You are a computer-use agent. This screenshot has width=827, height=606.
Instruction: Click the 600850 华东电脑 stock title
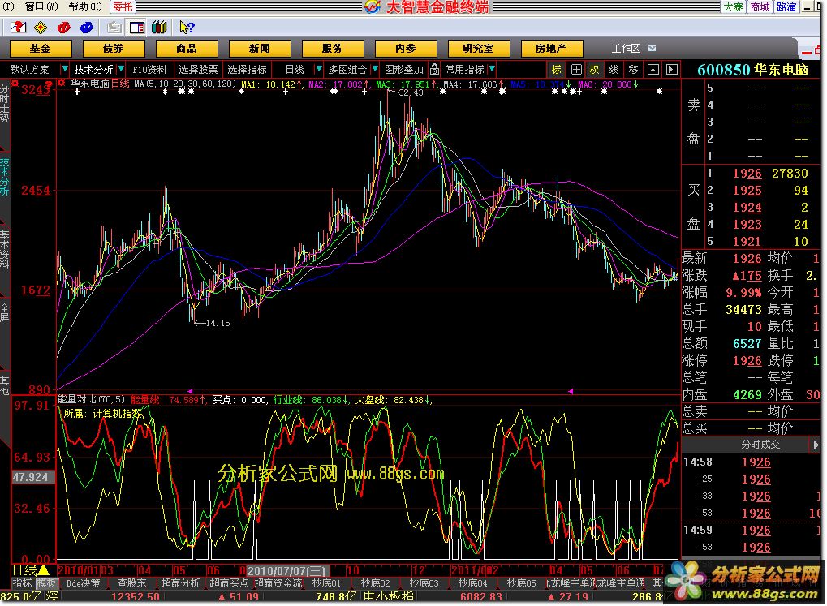click(x=752, y=70)
